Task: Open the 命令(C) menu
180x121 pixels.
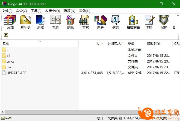Action: click(22, 11)
